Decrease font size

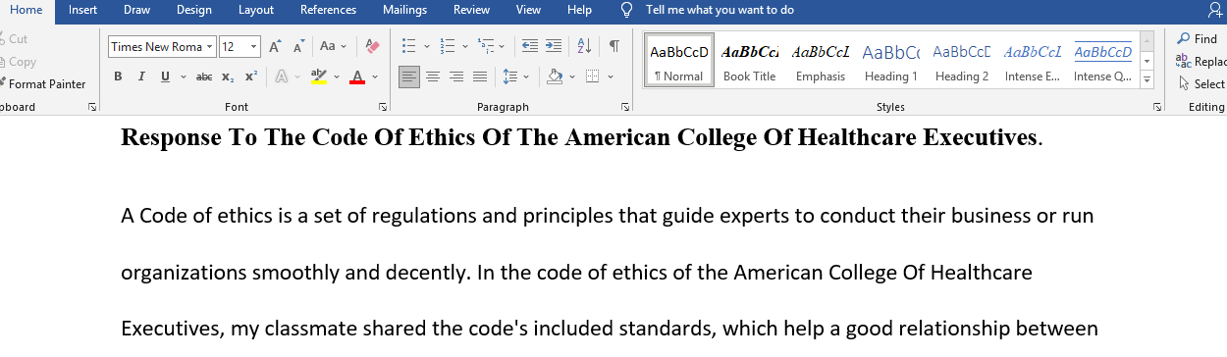[x=298, y=46]
